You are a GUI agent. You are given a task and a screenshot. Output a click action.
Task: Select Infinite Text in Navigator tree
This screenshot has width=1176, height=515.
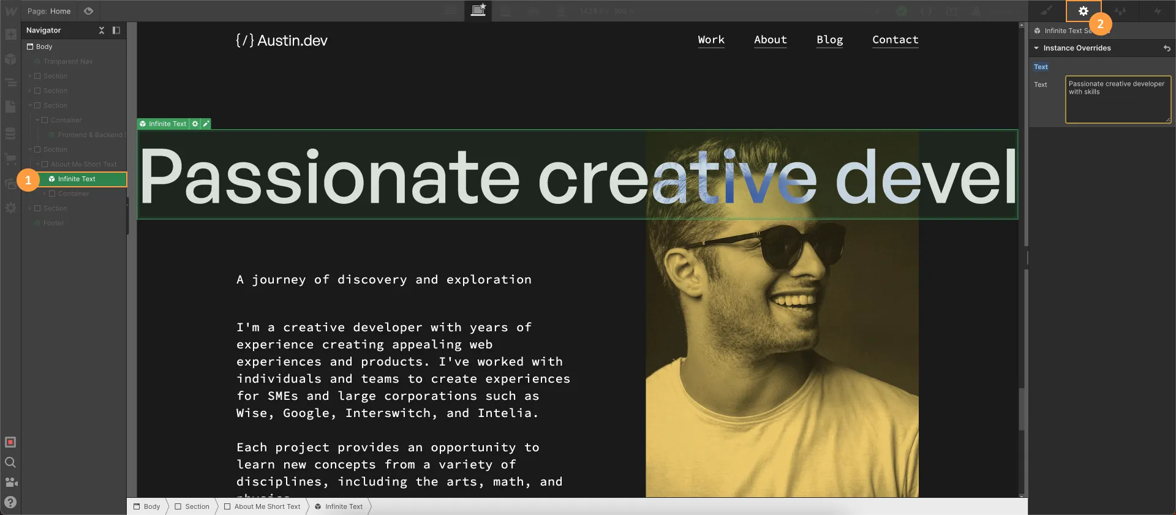pos(77,179)
